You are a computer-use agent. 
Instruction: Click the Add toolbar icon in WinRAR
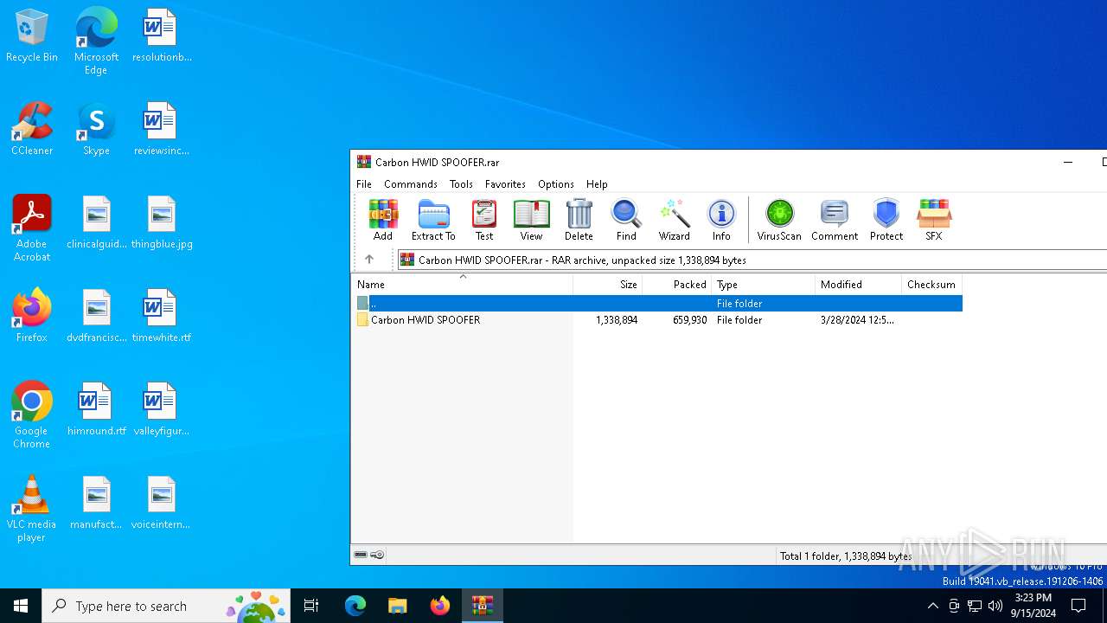(x=382, y=220)
